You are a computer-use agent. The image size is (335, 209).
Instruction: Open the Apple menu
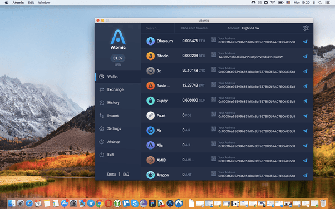point(7,3)
